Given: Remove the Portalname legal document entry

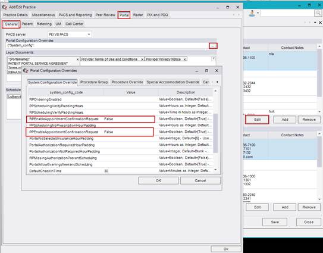Looking at the screenshot, I should click(x=77, y=60).
